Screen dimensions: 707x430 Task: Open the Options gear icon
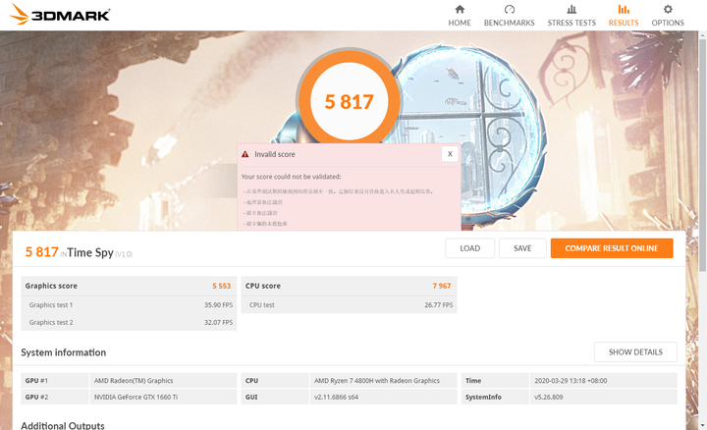[668, 9]
